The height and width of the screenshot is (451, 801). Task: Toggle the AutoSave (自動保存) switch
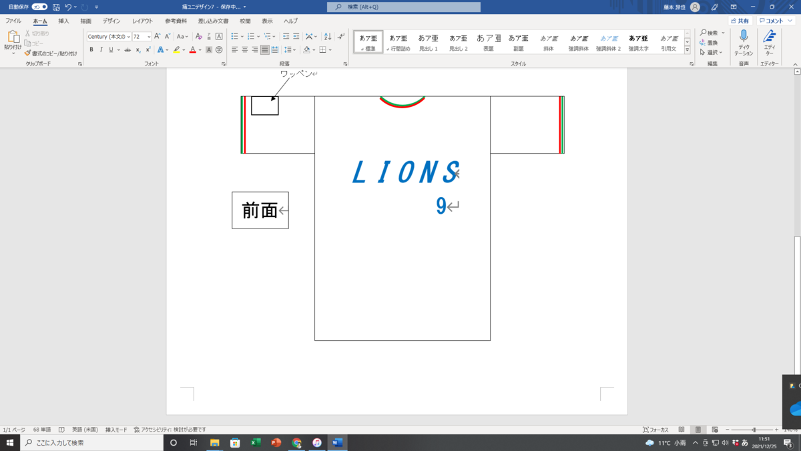click(39, 7)
